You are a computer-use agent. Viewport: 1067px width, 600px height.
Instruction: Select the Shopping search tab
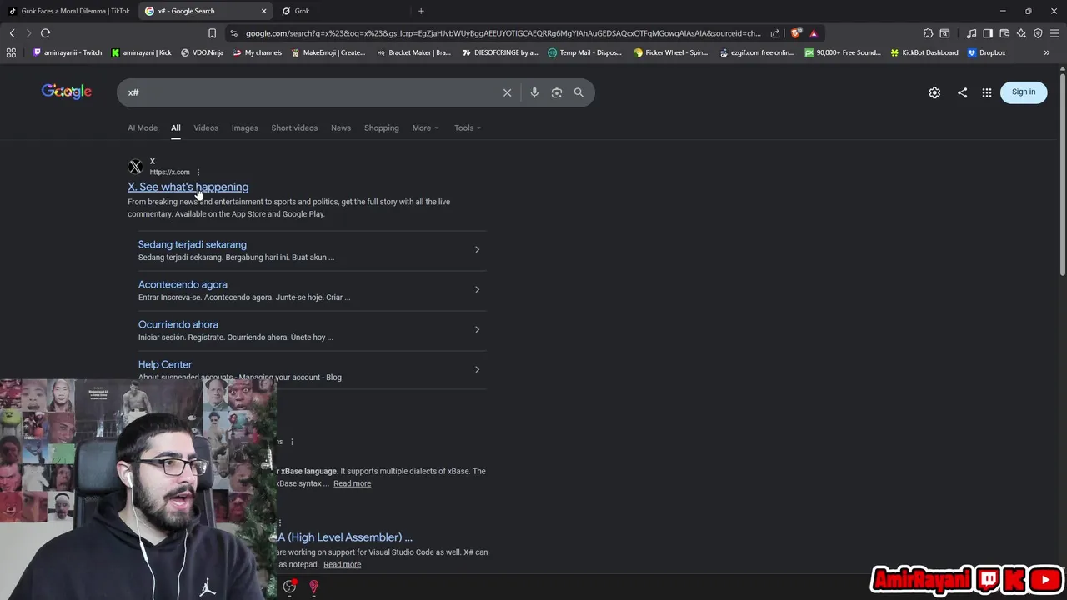click(382, 127)
